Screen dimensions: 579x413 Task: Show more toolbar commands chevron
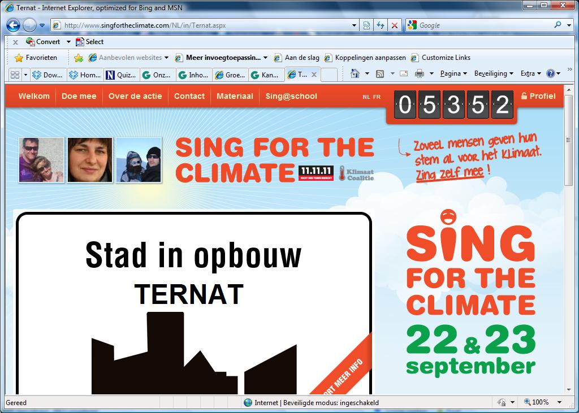(570, 69)
